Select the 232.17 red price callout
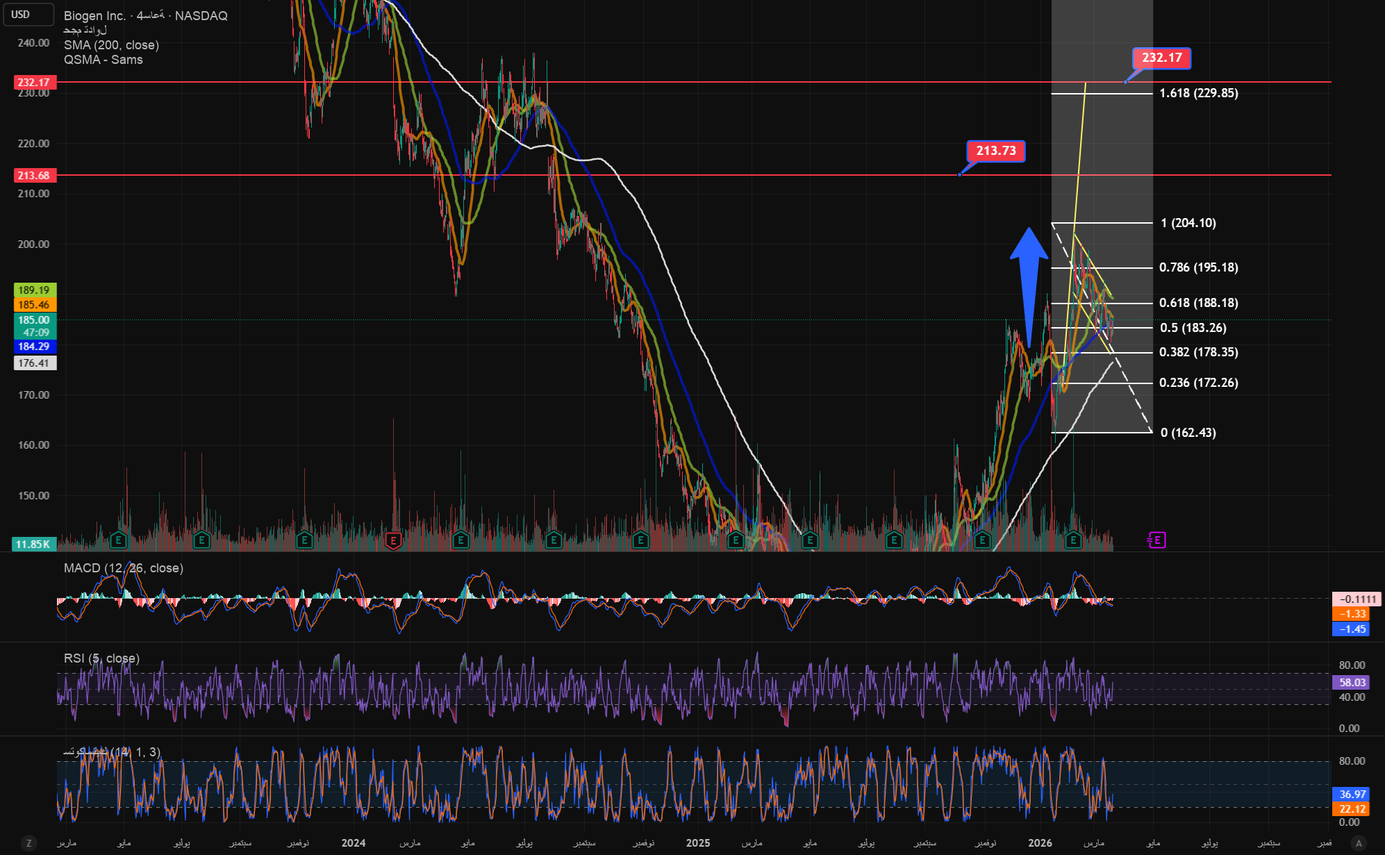 [1161, 58]
